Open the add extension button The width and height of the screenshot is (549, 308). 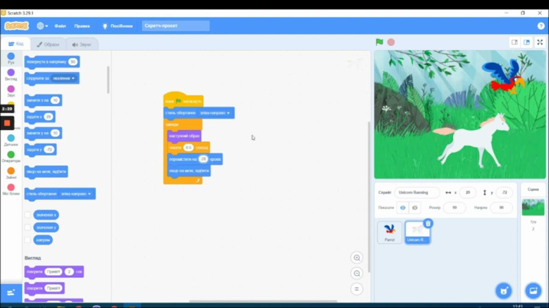(10, 292)
